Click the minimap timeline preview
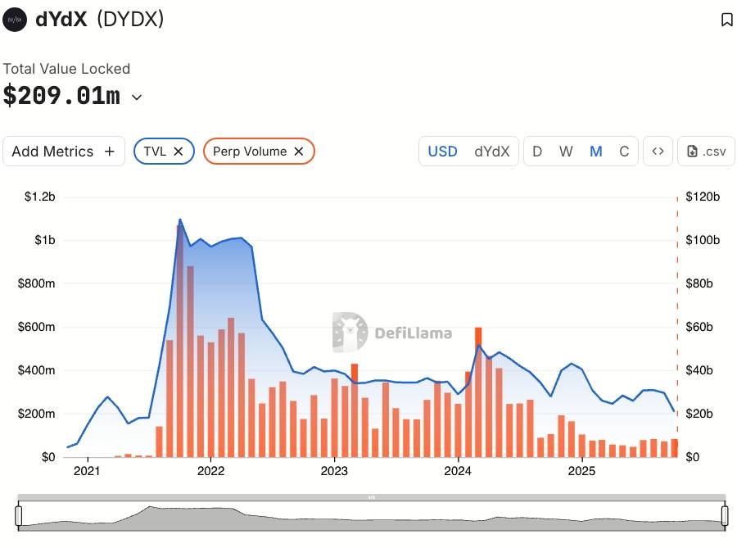 click(x=368, y=517)
